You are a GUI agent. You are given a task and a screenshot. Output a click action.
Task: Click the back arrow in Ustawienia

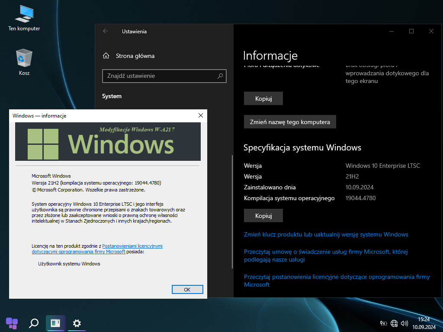106,31
